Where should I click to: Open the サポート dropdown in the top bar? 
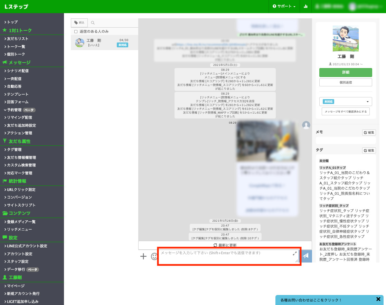pyautogui.click(x=284, y=6)
